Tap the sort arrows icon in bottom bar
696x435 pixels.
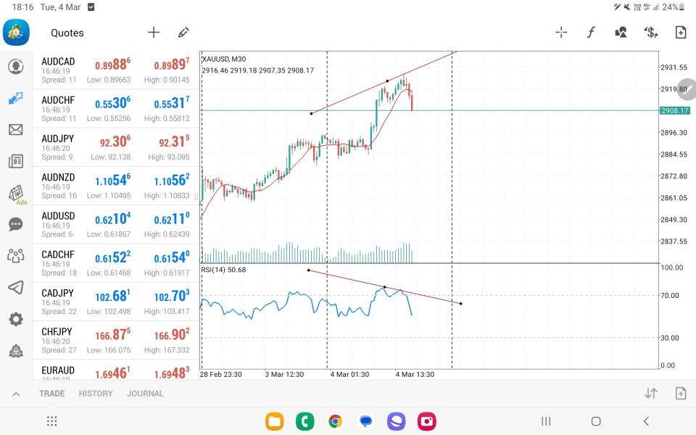650,394
